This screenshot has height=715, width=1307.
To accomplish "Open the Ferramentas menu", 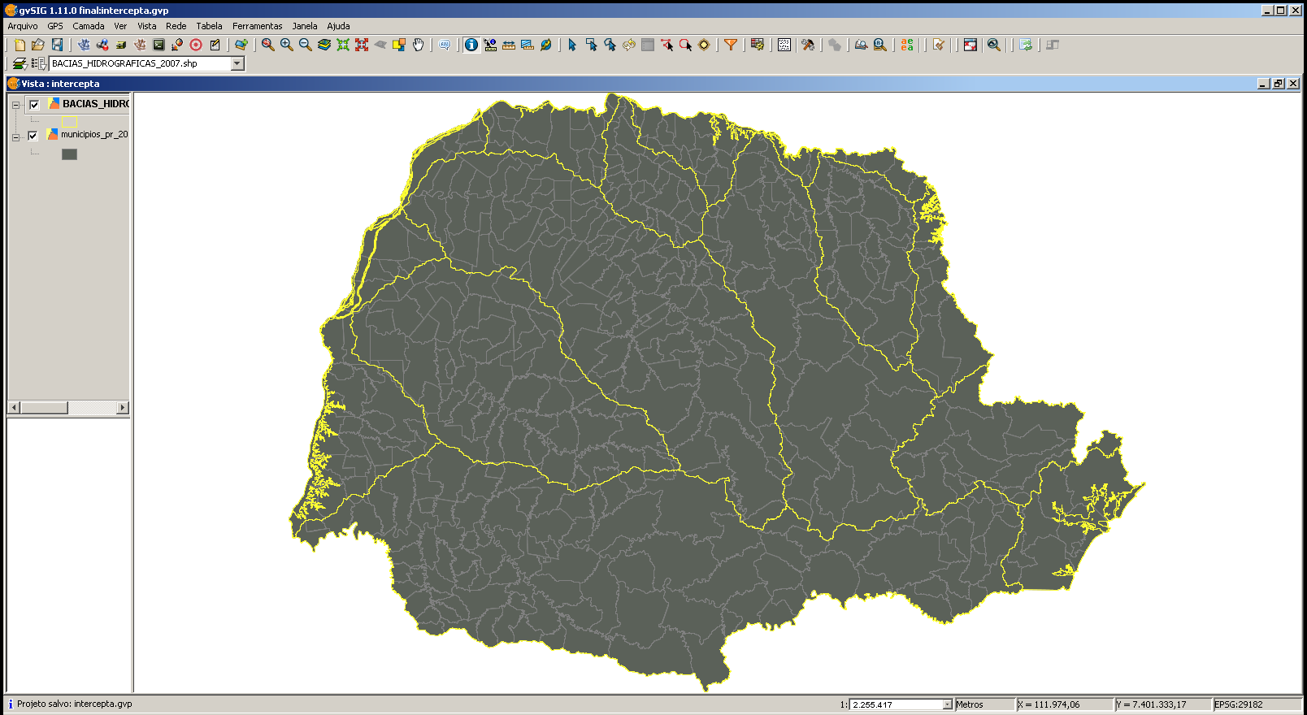I will [x=257, y=26].
